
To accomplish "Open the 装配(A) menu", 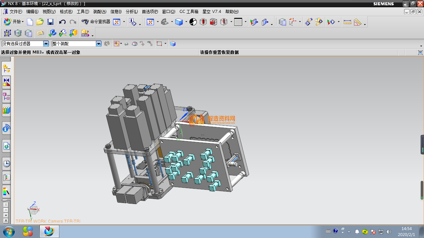I will pos(100,12).
